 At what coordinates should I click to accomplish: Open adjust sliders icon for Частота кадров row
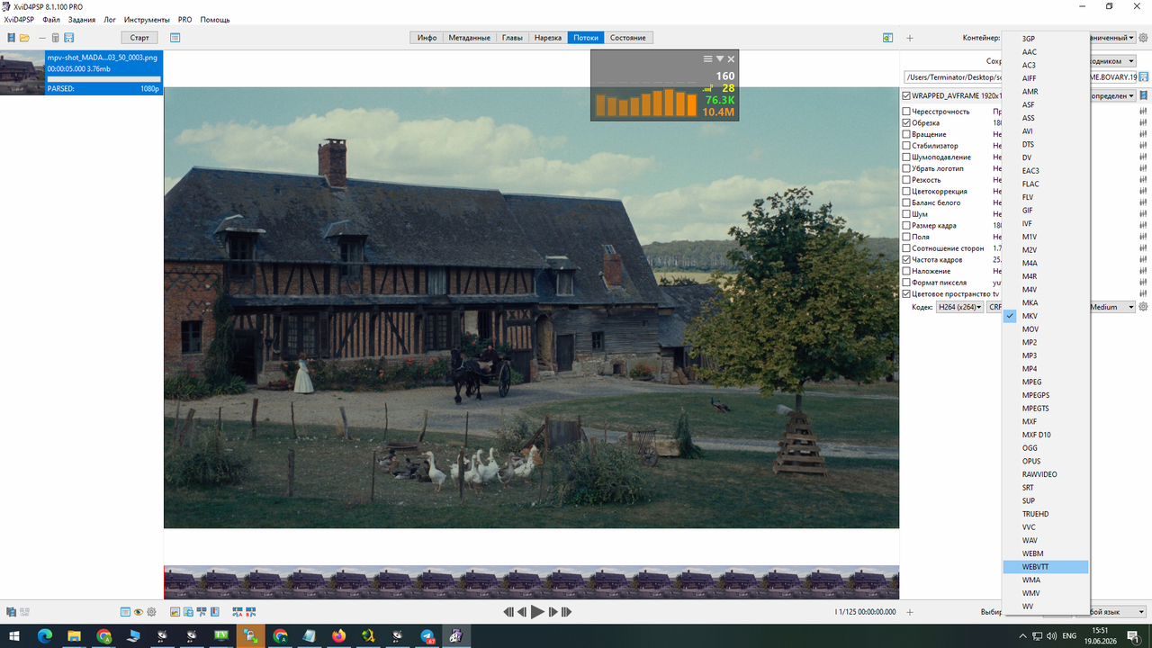click(x=1143, y=260)
